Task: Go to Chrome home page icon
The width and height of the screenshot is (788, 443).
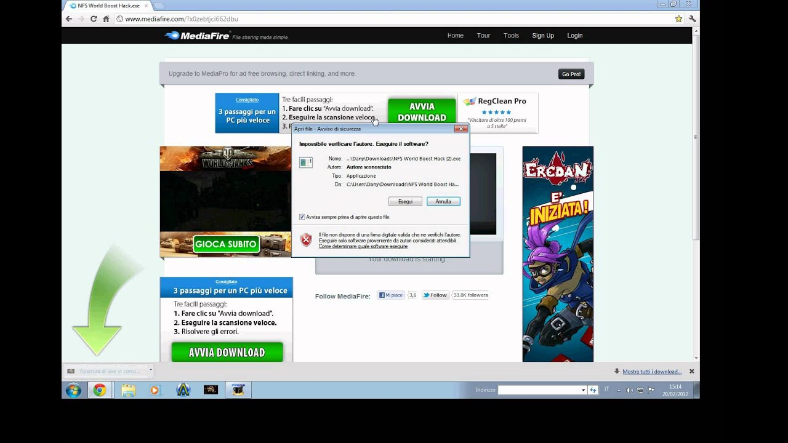Action: pyautogui.click(x=106, y=19)
